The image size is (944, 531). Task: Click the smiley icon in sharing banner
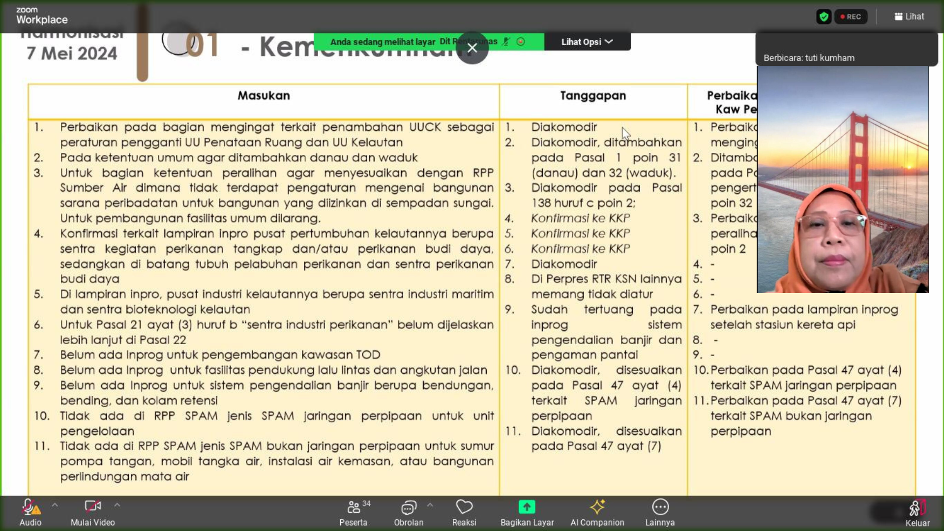pyautogui.click(x=521, y=42)
